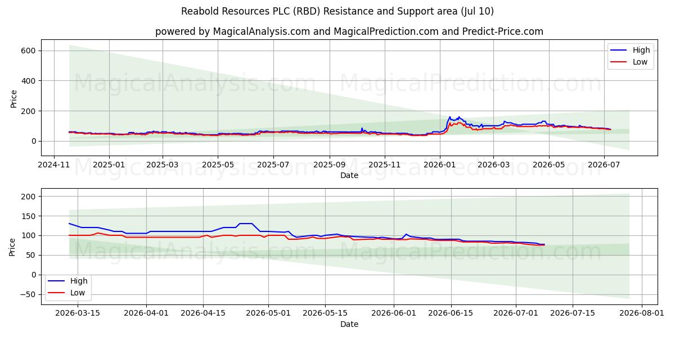
Task: Click the '2026-08-01' date tick on bottom chart
Action: (x=642, y=314)
